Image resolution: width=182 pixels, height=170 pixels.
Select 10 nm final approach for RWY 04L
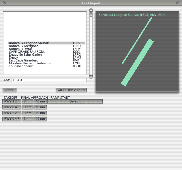click(x=40, y=107)
